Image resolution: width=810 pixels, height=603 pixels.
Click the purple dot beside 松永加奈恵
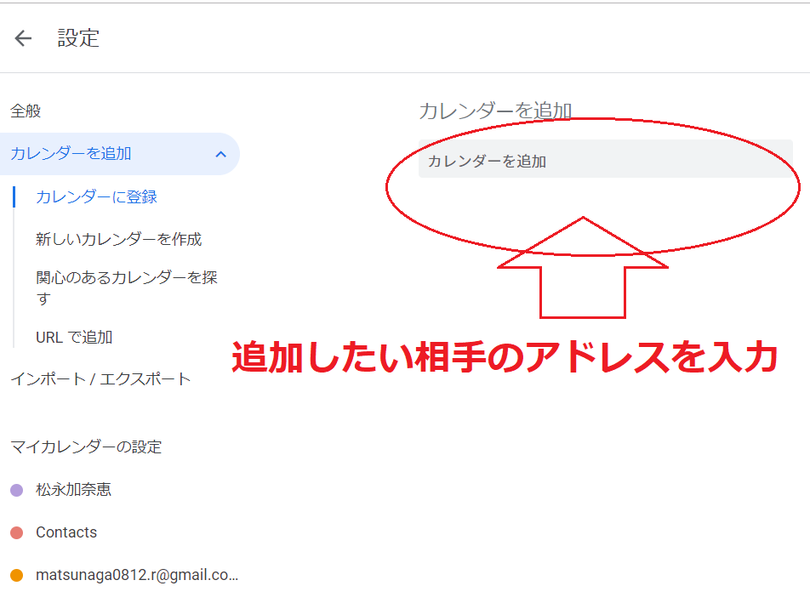click(x=16, y=490)
